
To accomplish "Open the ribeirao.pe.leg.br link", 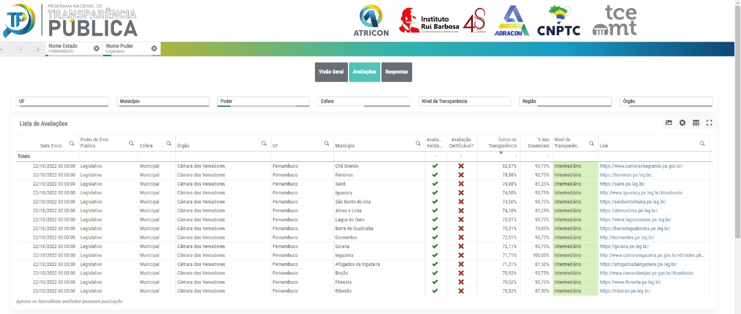I will click(x=625, y=291).
